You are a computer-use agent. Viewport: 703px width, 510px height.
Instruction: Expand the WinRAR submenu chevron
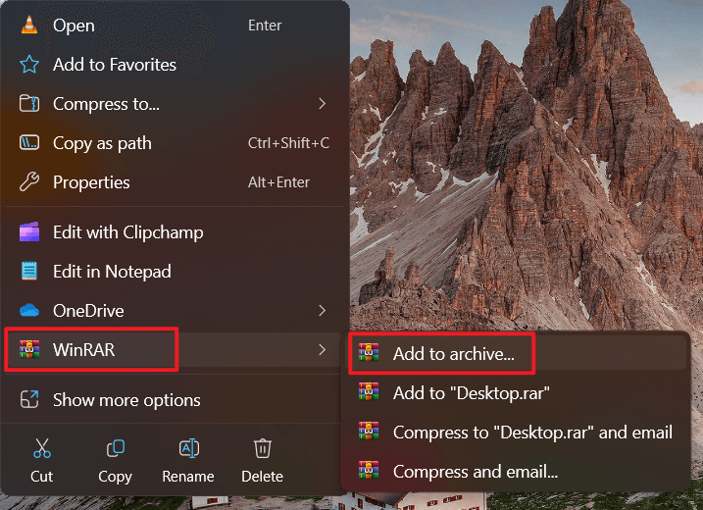323,350
